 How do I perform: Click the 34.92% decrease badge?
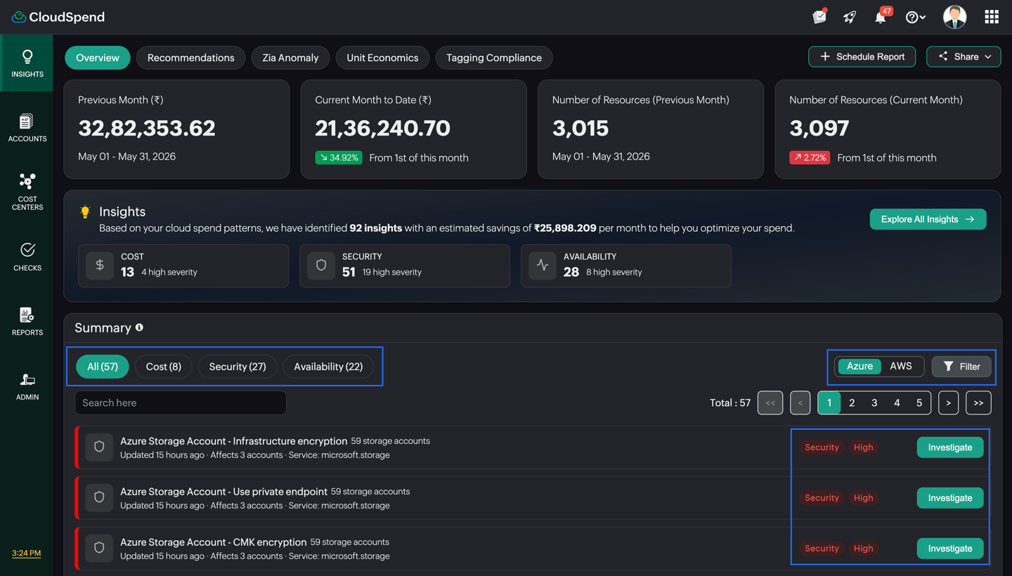(x=339, y=157)
